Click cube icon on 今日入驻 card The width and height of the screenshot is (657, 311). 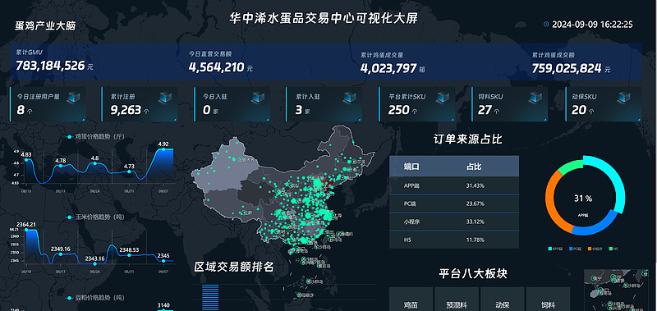click(258, 98)
